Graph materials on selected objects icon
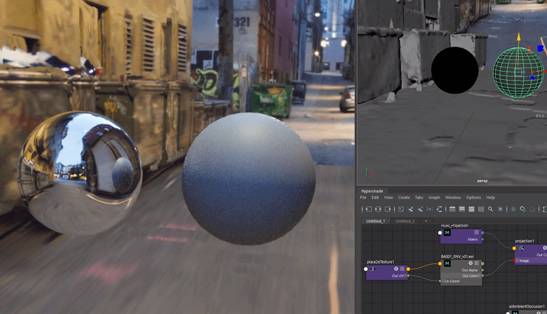The height and width of the screenshot is (314, 547). click(x=439, y=209)
